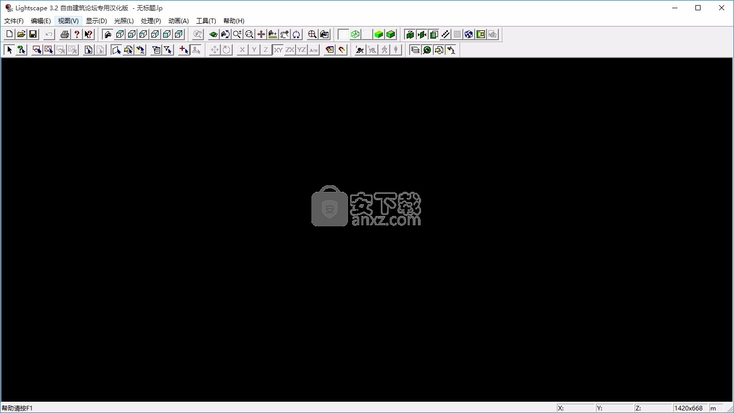Open the 帮助(H) menu
Screen dimensions: 734x413
pos(234,21)
